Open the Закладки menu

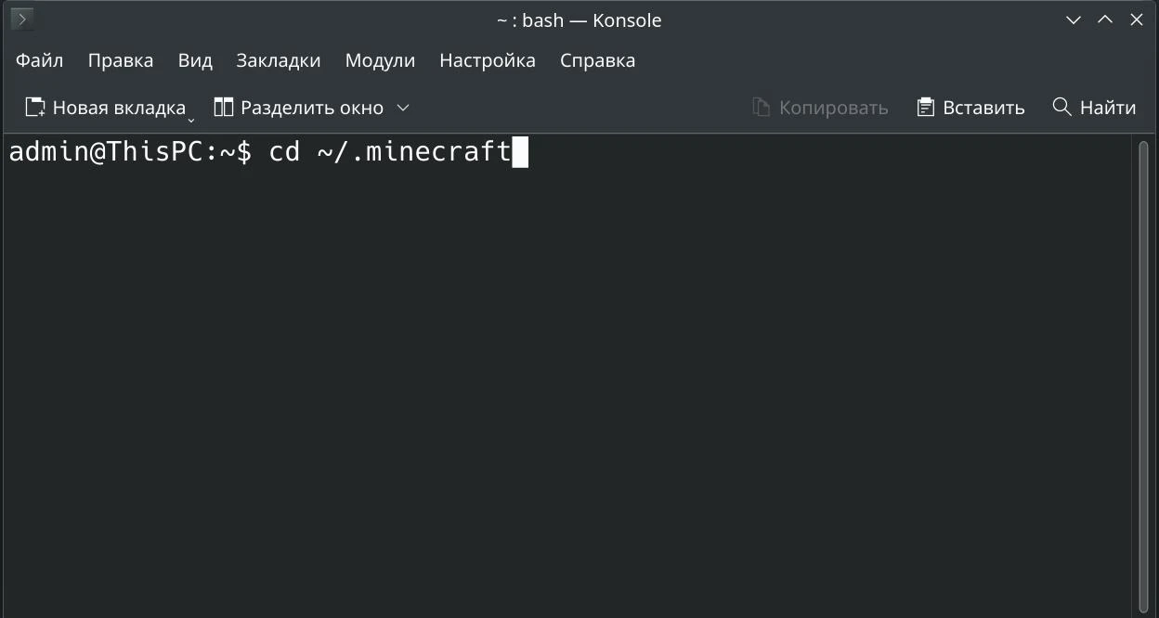pos(279,60)
